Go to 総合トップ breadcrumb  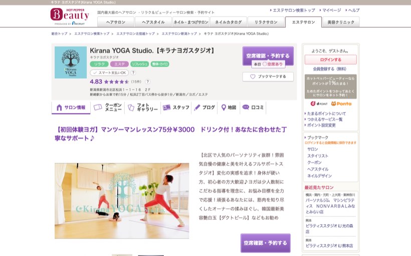pyautogui.click(x=59, y=33)
